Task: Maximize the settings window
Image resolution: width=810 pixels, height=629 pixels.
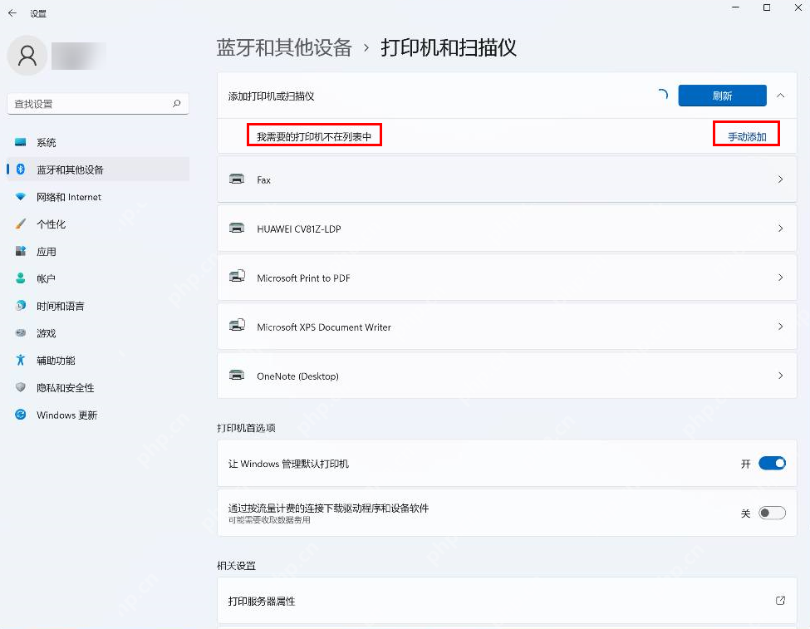Action: tap(767, 7)
